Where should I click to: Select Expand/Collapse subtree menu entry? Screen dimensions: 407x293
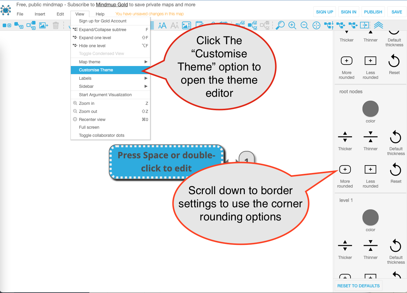click(110, 30)
